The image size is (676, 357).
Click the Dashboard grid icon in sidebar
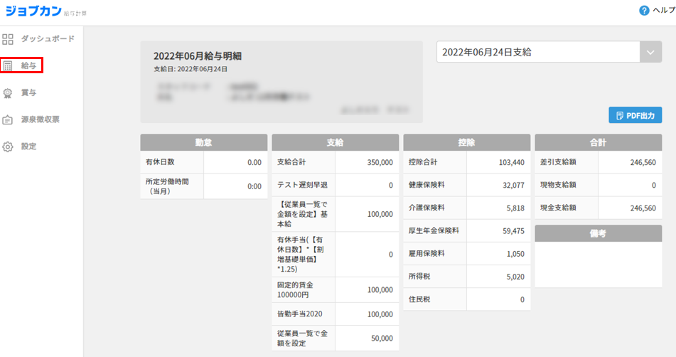coord(8,39)
